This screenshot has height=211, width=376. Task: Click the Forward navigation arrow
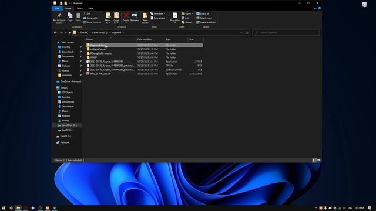(61, 33)
